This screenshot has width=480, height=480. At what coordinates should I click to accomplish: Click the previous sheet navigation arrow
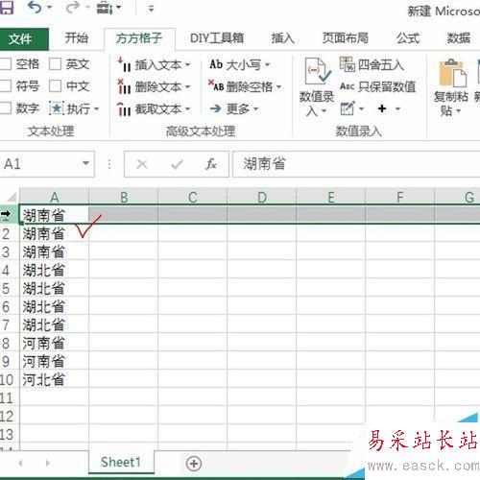click(x=20, y=463)
